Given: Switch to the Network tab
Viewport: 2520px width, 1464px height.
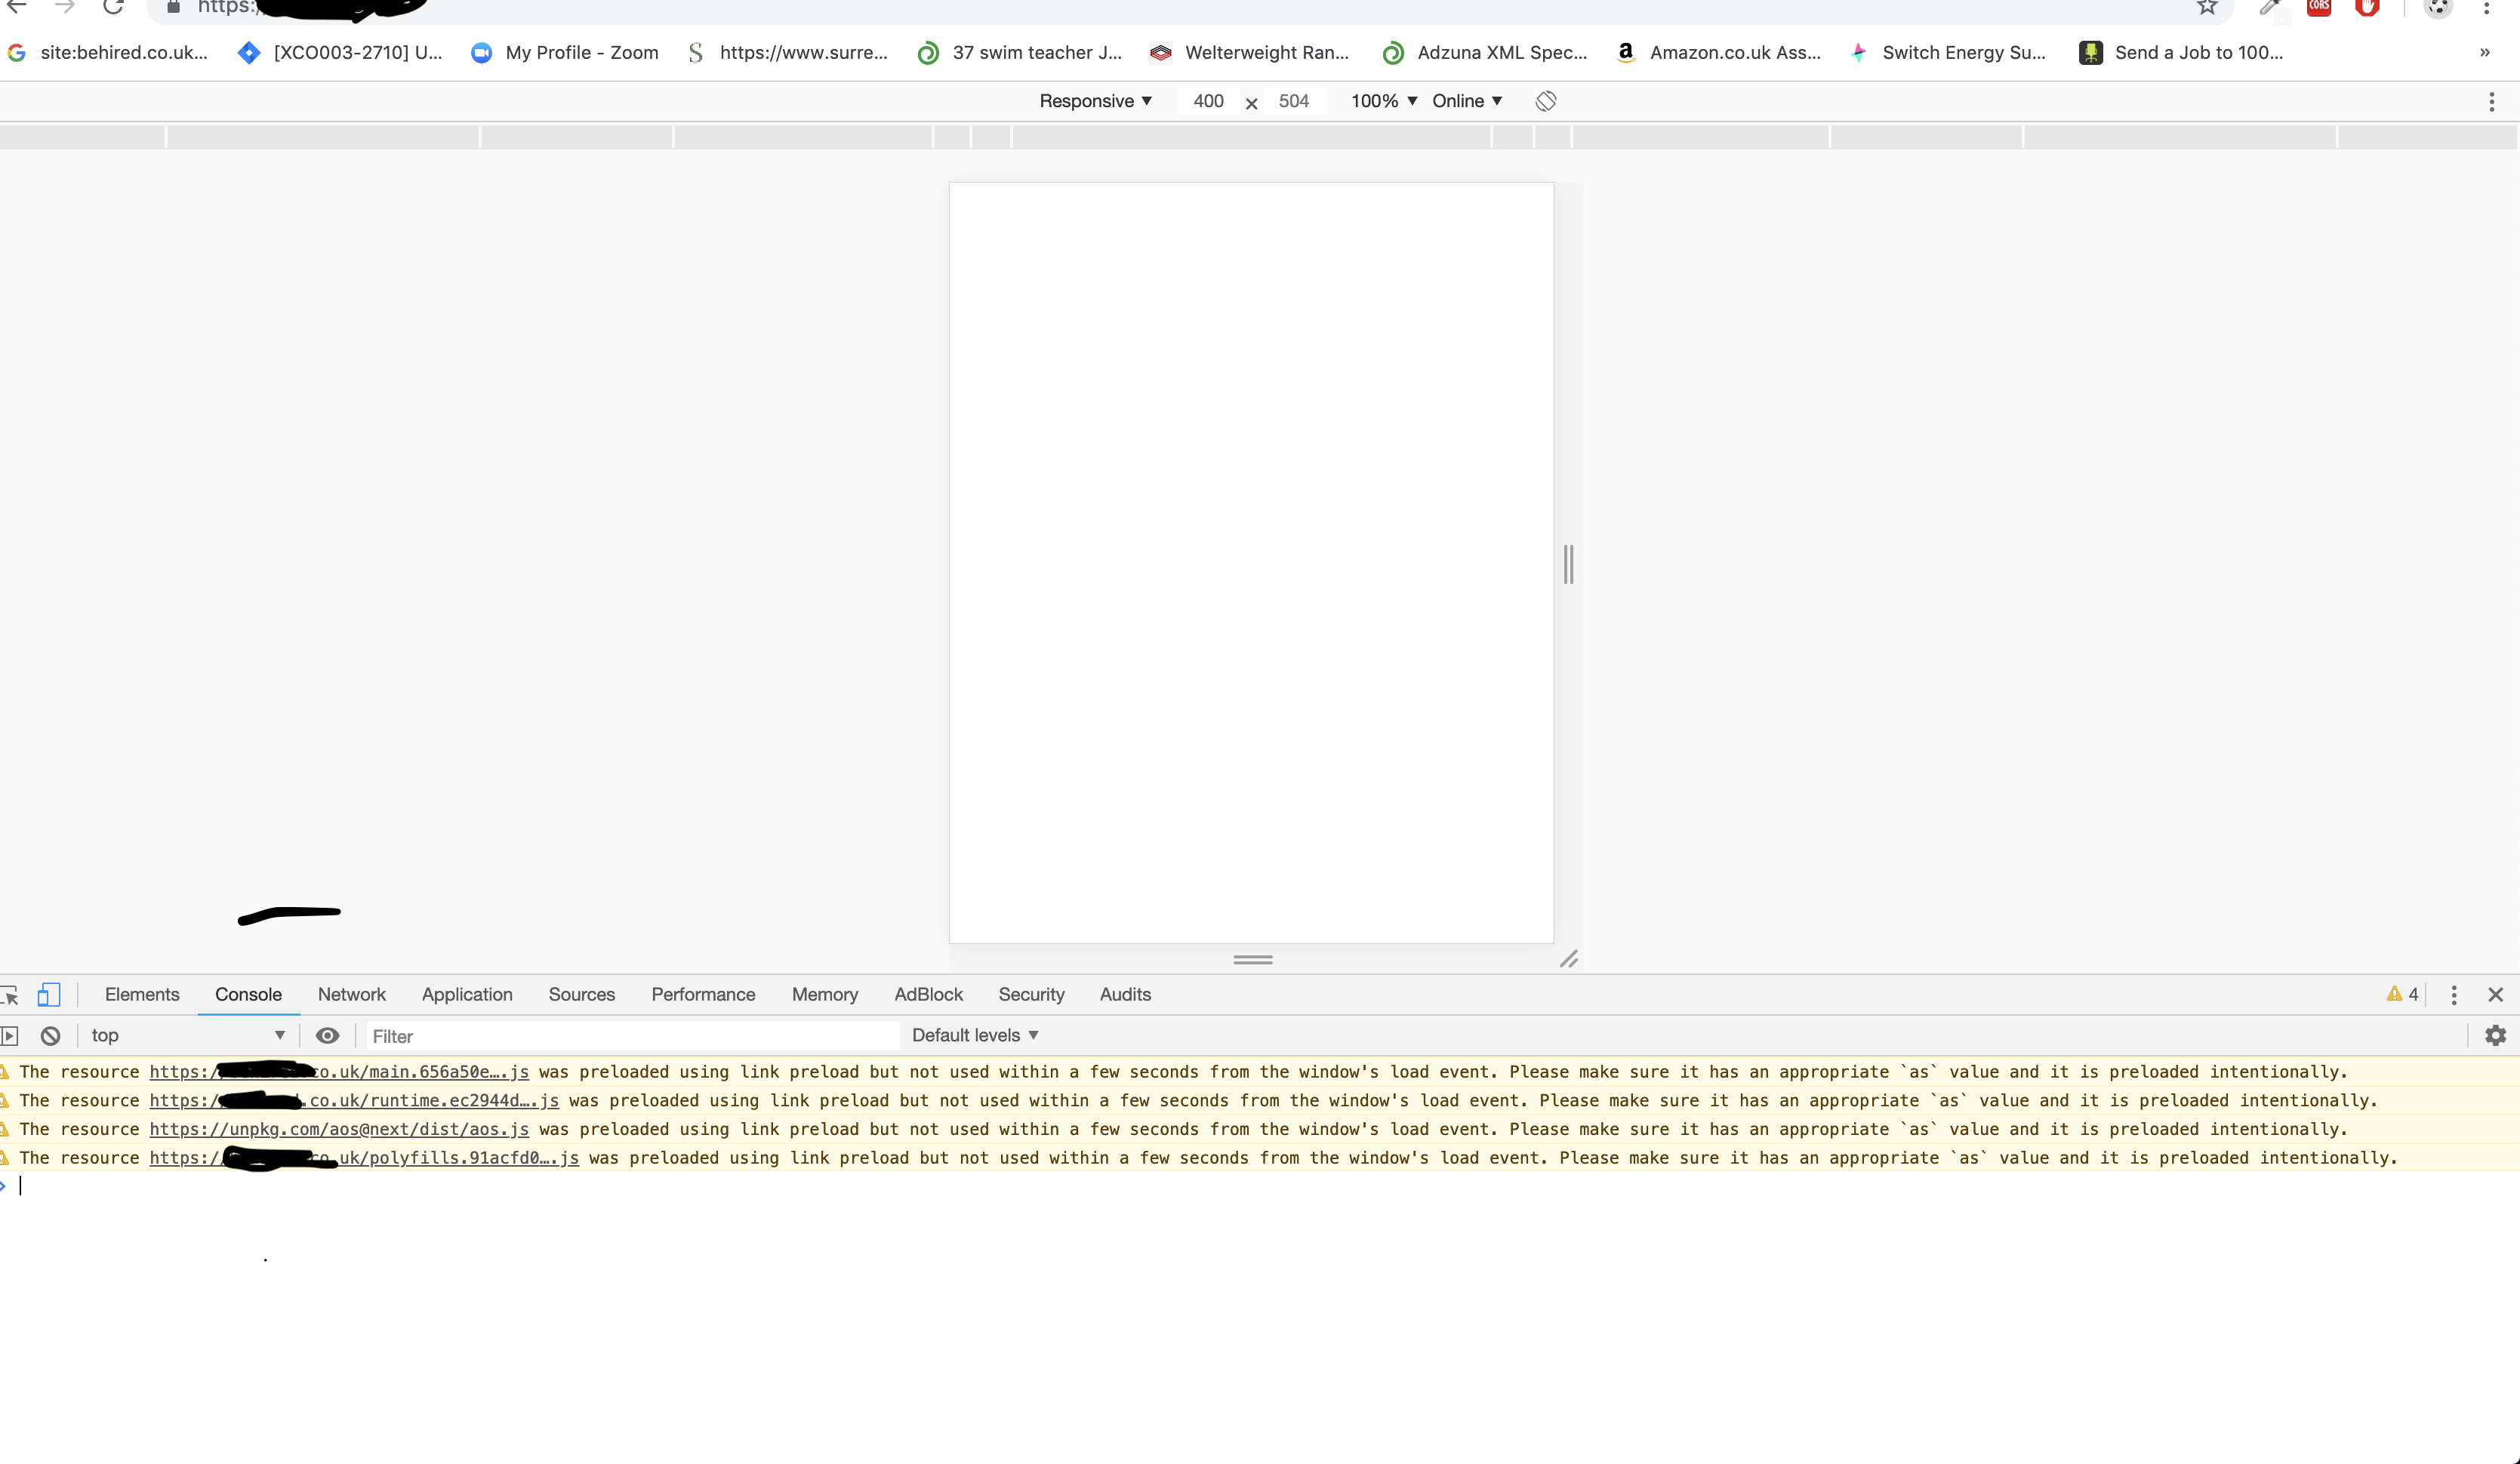Looking at the screenshot, I should click(351, 995).
